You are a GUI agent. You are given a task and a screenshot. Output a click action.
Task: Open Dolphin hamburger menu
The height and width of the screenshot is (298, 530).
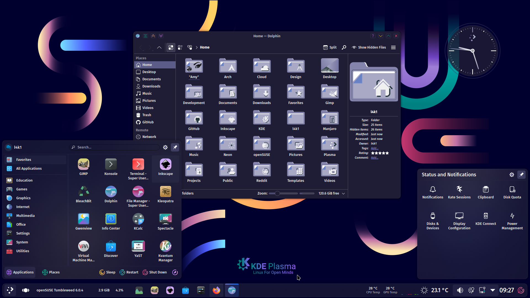[393, 47]
